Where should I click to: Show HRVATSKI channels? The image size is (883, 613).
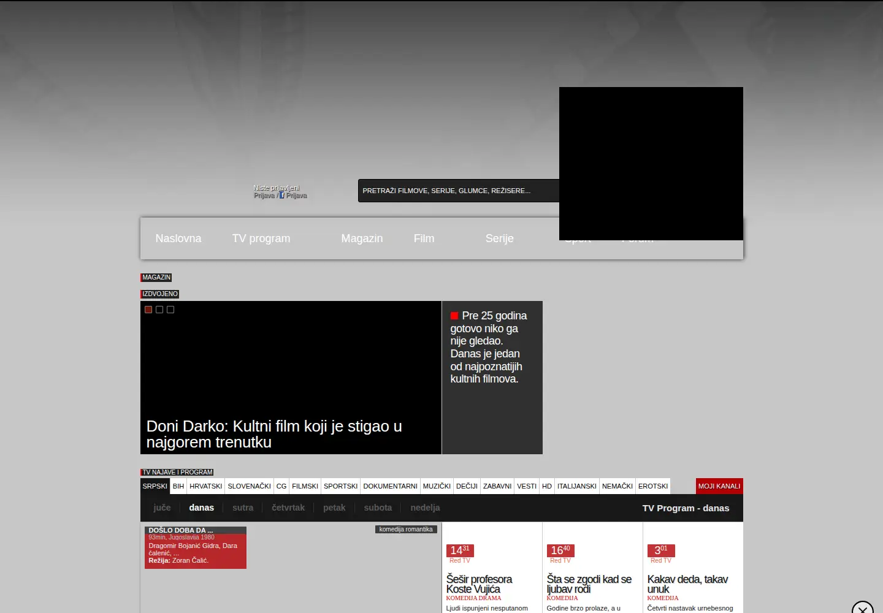pyautogui.click(x=206, y=486)
